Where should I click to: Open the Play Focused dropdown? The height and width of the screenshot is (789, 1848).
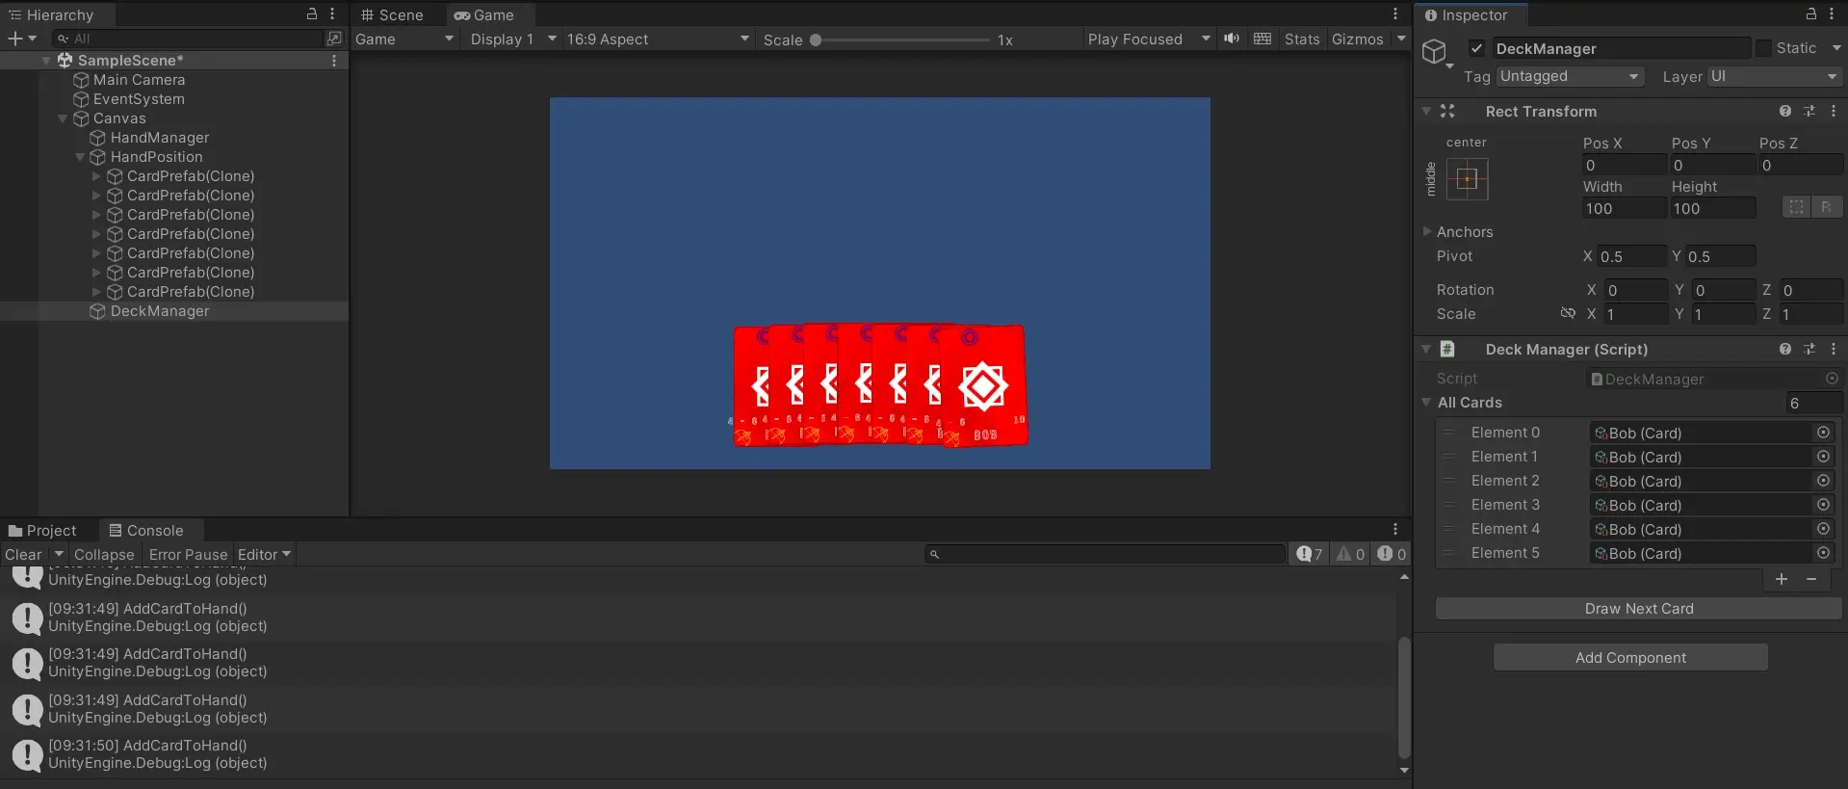[x=1148, y=39]
